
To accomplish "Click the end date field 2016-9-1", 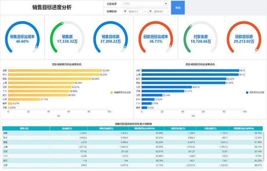I will [x=158, y=11].
